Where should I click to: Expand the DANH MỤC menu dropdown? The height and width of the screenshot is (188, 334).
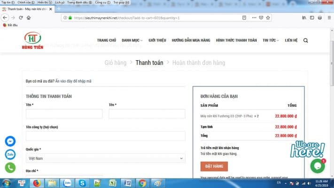click(132, 40)
